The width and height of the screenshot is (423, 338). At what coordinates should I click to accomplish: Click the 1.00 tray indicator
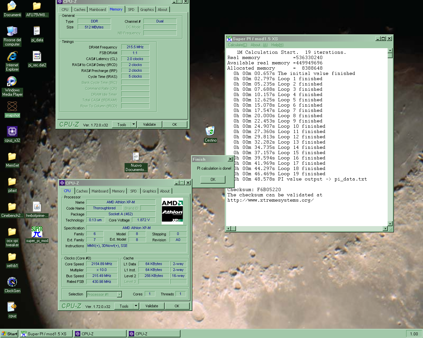point(414,334)
